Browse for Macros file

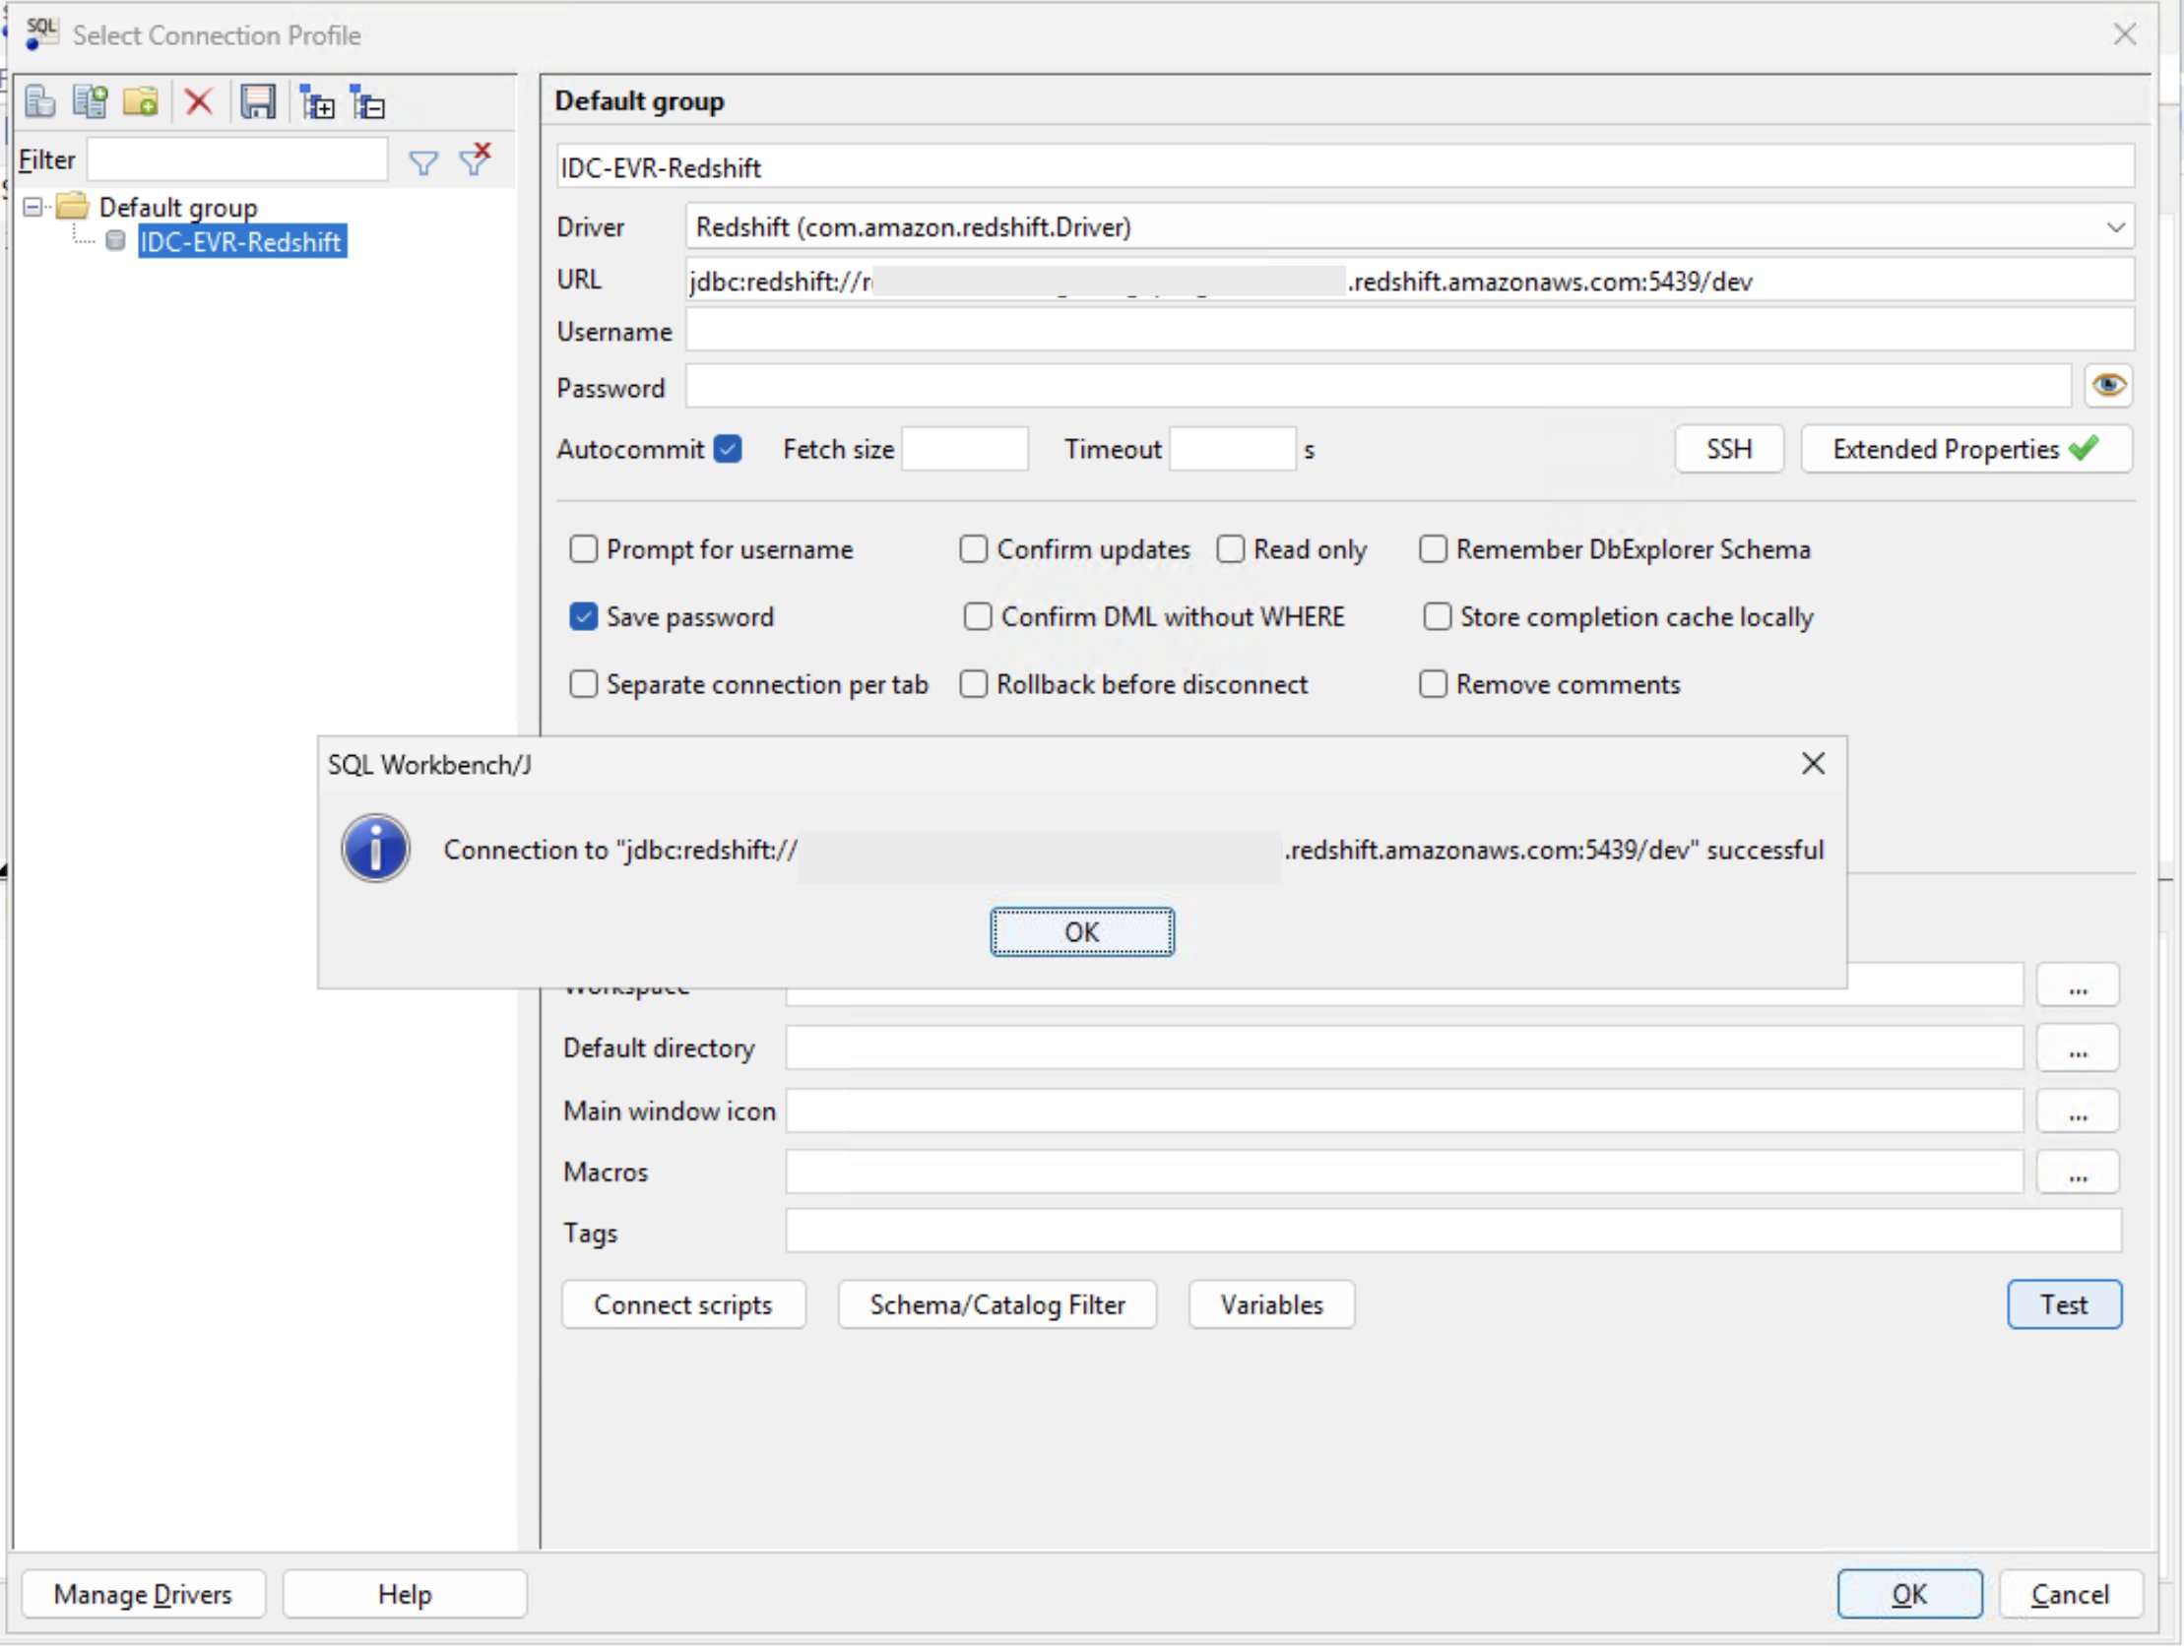[2079, 1174]
